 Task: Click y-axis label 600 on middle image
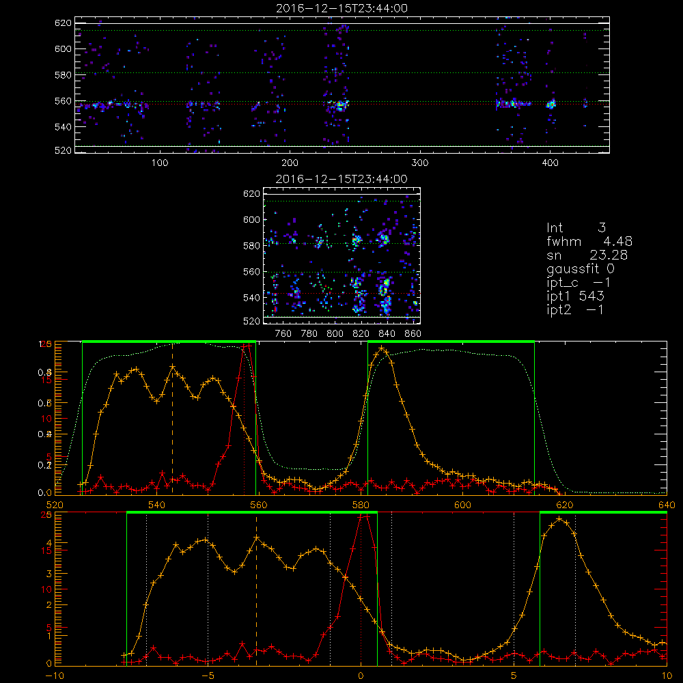(252, 219)
